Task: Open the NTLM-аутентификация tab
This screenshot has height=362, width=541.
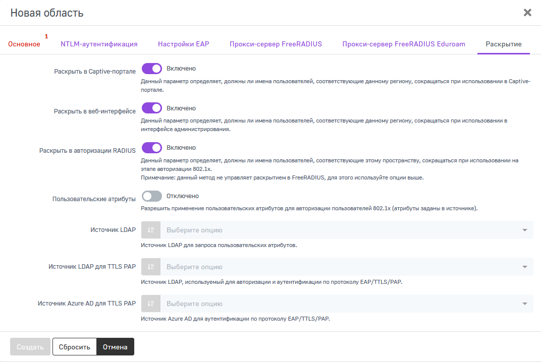Action: coord(99,44)
